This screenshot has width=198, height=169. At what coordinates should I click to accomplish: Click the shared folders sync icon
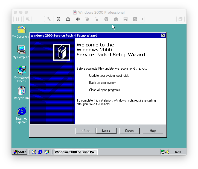pos(135,19)
